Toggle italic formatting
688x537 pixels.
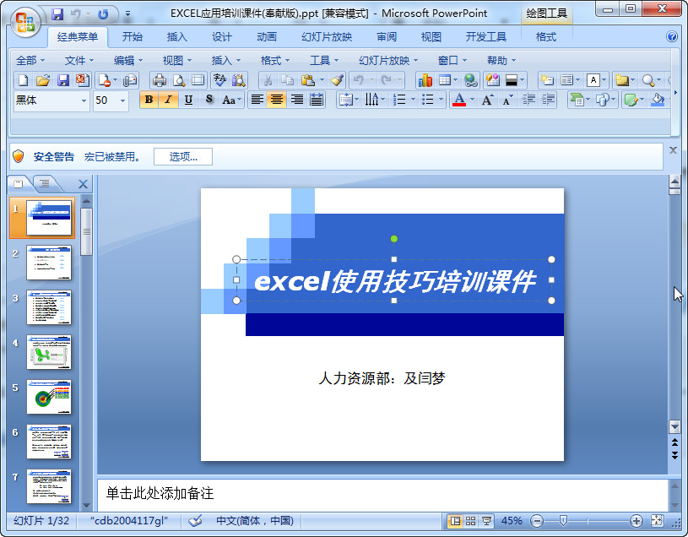tap(166, 100)
